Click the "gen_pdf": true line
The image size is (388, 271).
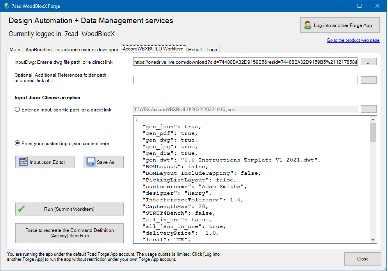point(170,133)
